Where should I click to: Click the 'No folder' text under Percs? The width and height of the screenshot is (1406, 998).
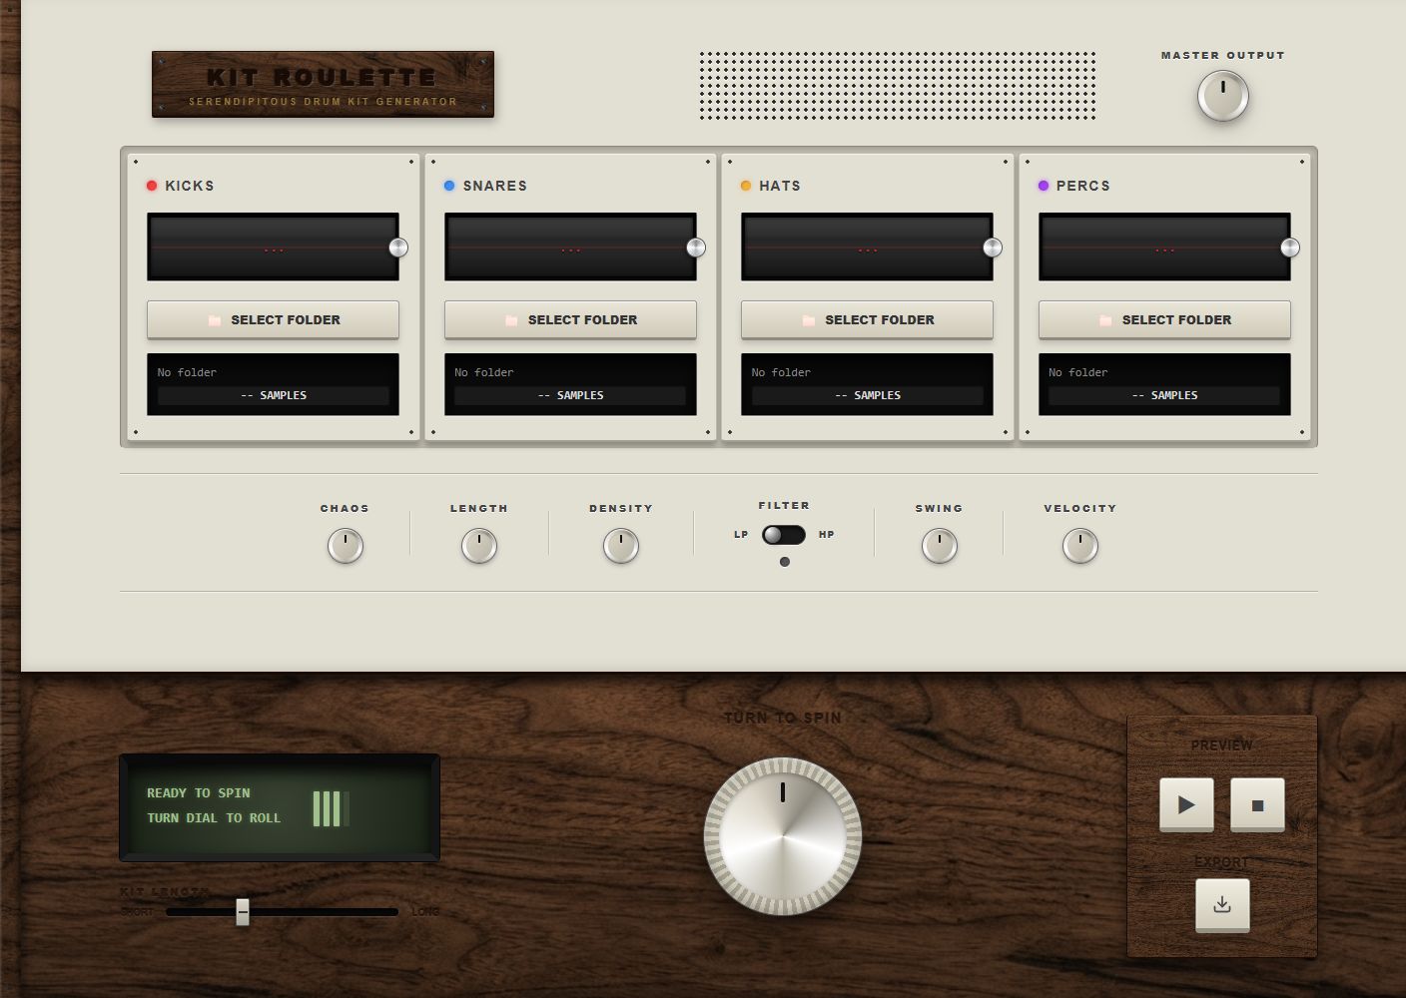pos(1078,372)
